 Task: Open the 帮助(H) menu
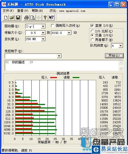click(37, 11)
